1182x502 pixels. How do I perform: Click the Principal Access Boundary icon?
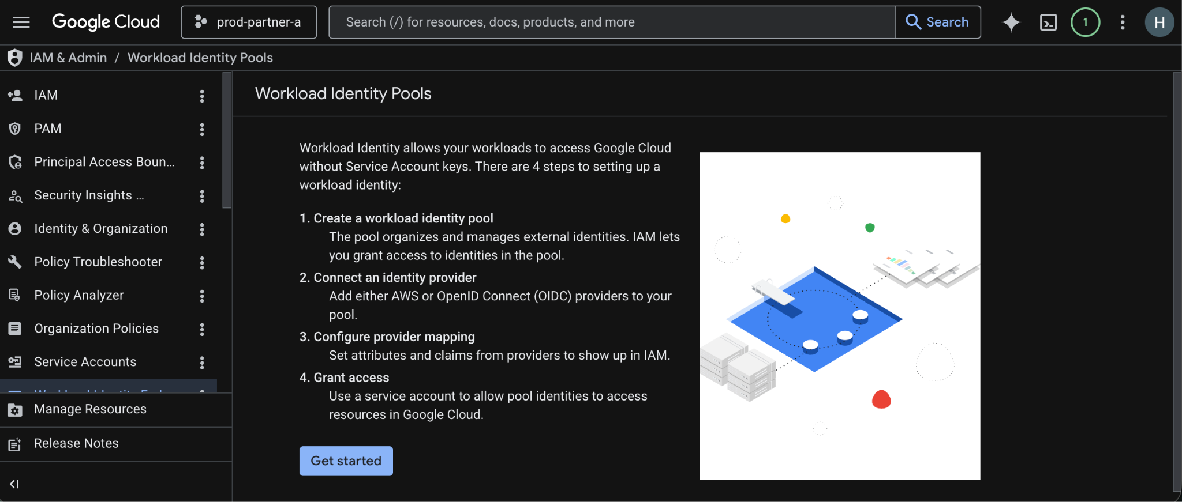pos(15,162)
